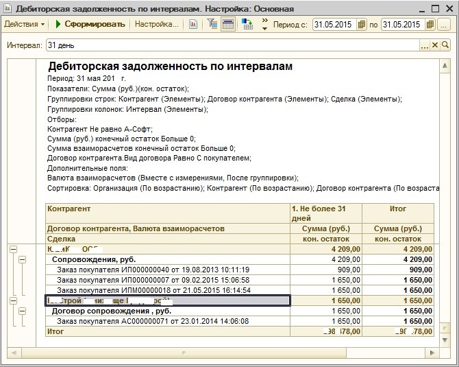
Task: Click horizontal scrollbar right arrow
Action: pos(432,353)
